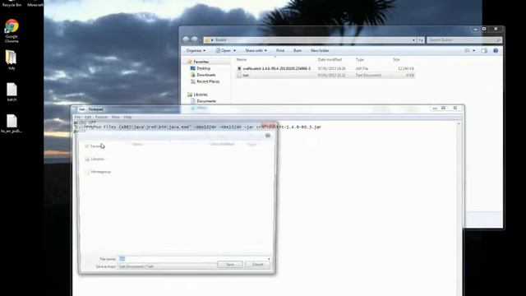Select Libraries in Explorer navigation pane
The height and width of the screenshot is (296, 526).
coord(201,95)
